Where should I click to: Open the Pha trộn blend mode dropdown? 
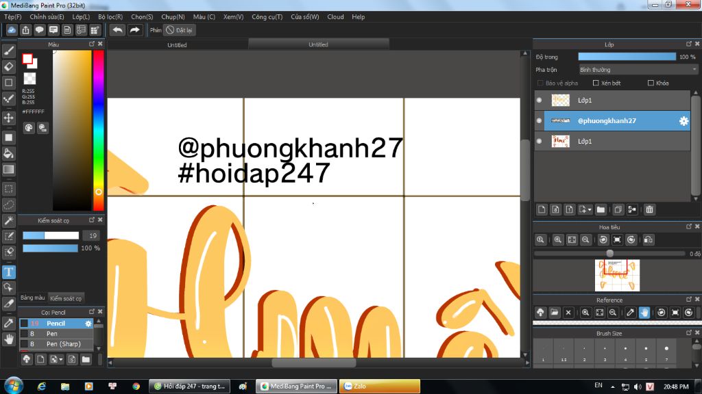tap(638, 70)
